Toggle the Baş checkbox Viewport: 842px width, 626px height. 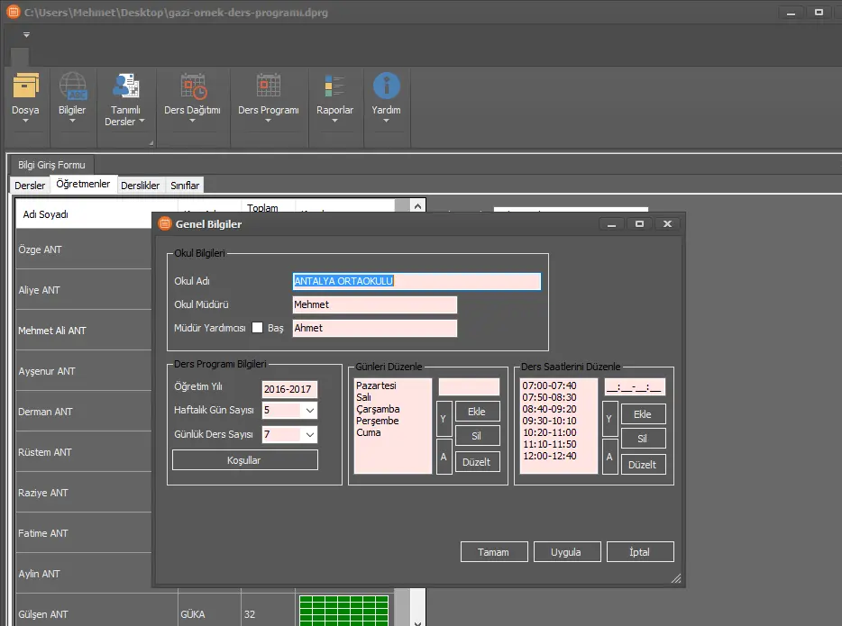pos(257,328)
